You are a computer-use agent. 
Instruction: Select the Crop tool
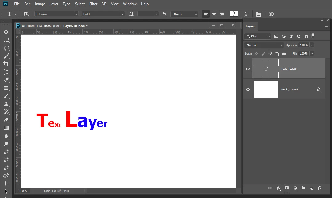[x=6, y=64]
